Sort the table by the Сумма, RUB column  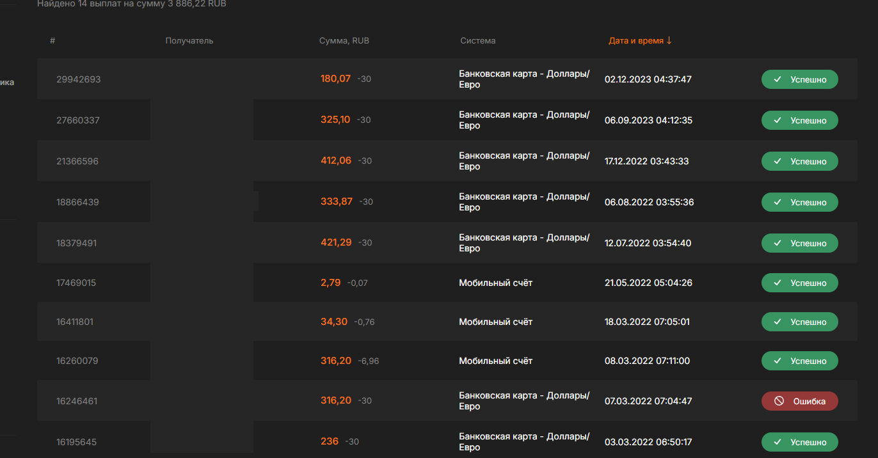tap(344, 41)
